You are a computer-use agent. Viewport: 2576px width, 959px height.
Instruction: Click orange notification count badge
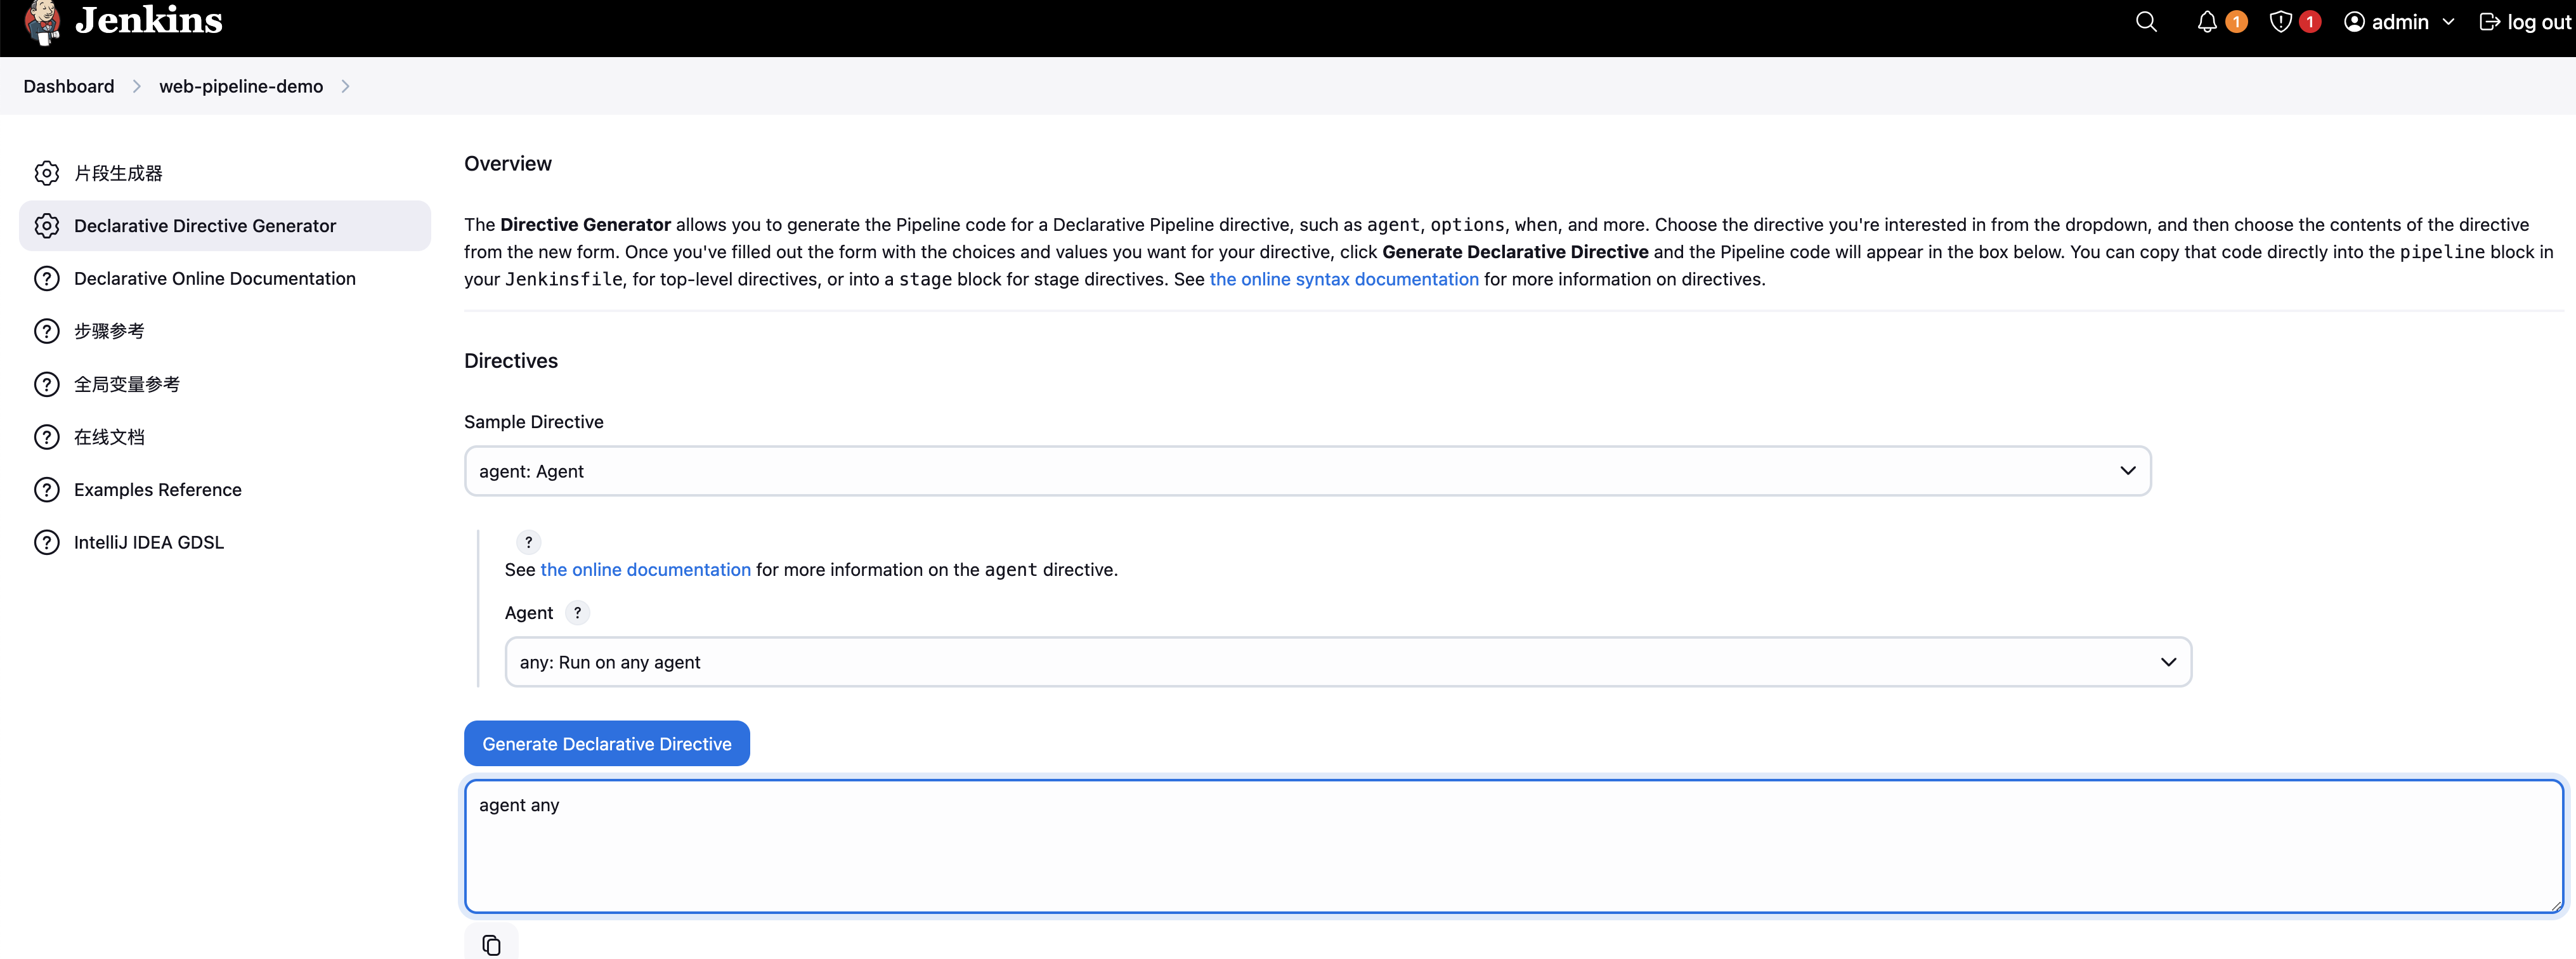(x=2237, y=22)
